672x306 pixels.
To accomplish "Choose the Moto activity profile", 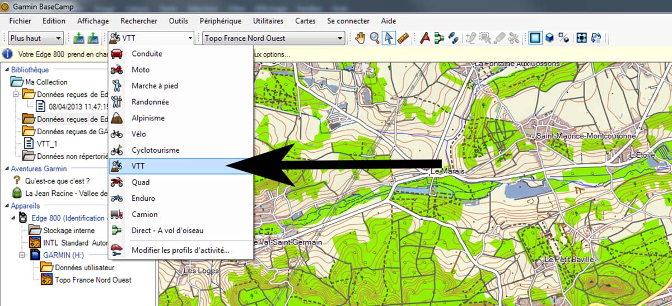I will click(x=181, y=70).
